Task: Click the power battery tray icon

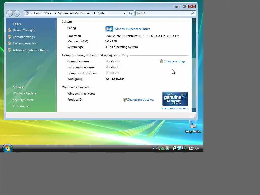Action: (174, 148)
